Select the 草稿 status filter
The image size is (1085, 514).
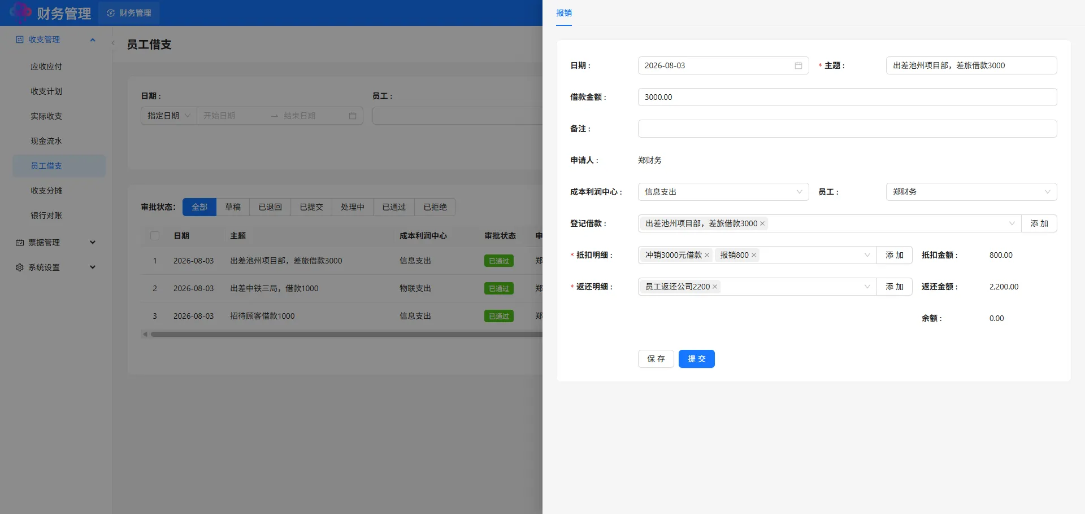tap(233, 207)
